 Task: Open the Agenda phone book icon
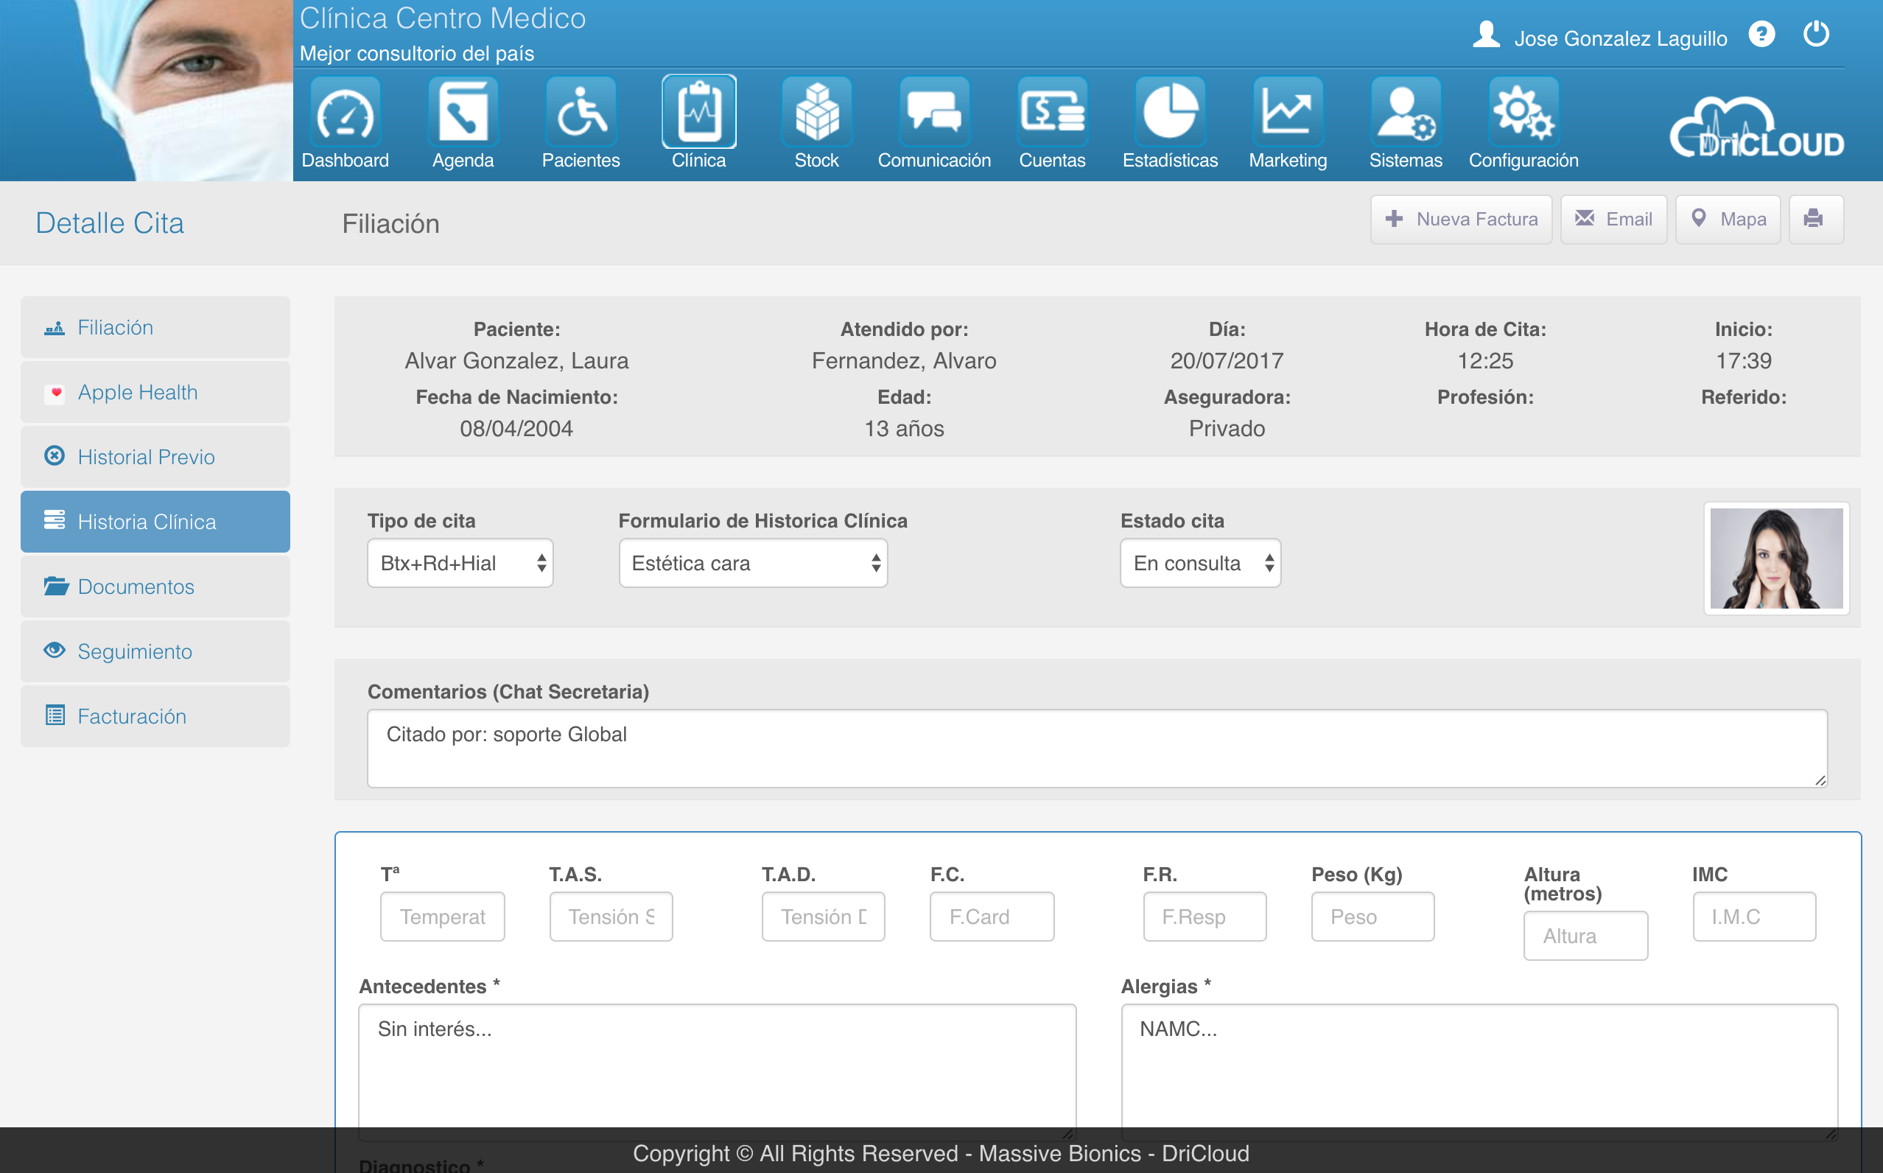tap(463, 113)
